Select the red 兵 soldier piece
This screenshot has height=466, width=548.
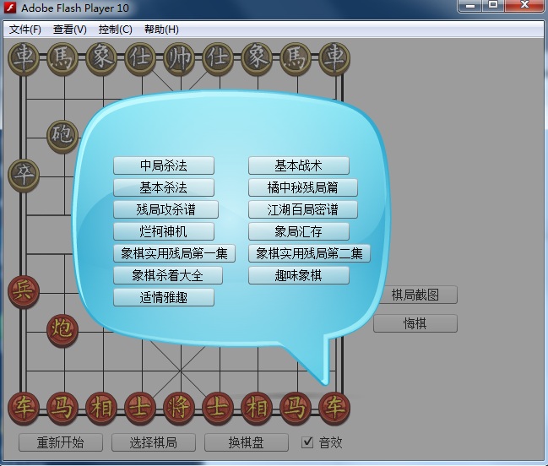click(x=24, y=292)
